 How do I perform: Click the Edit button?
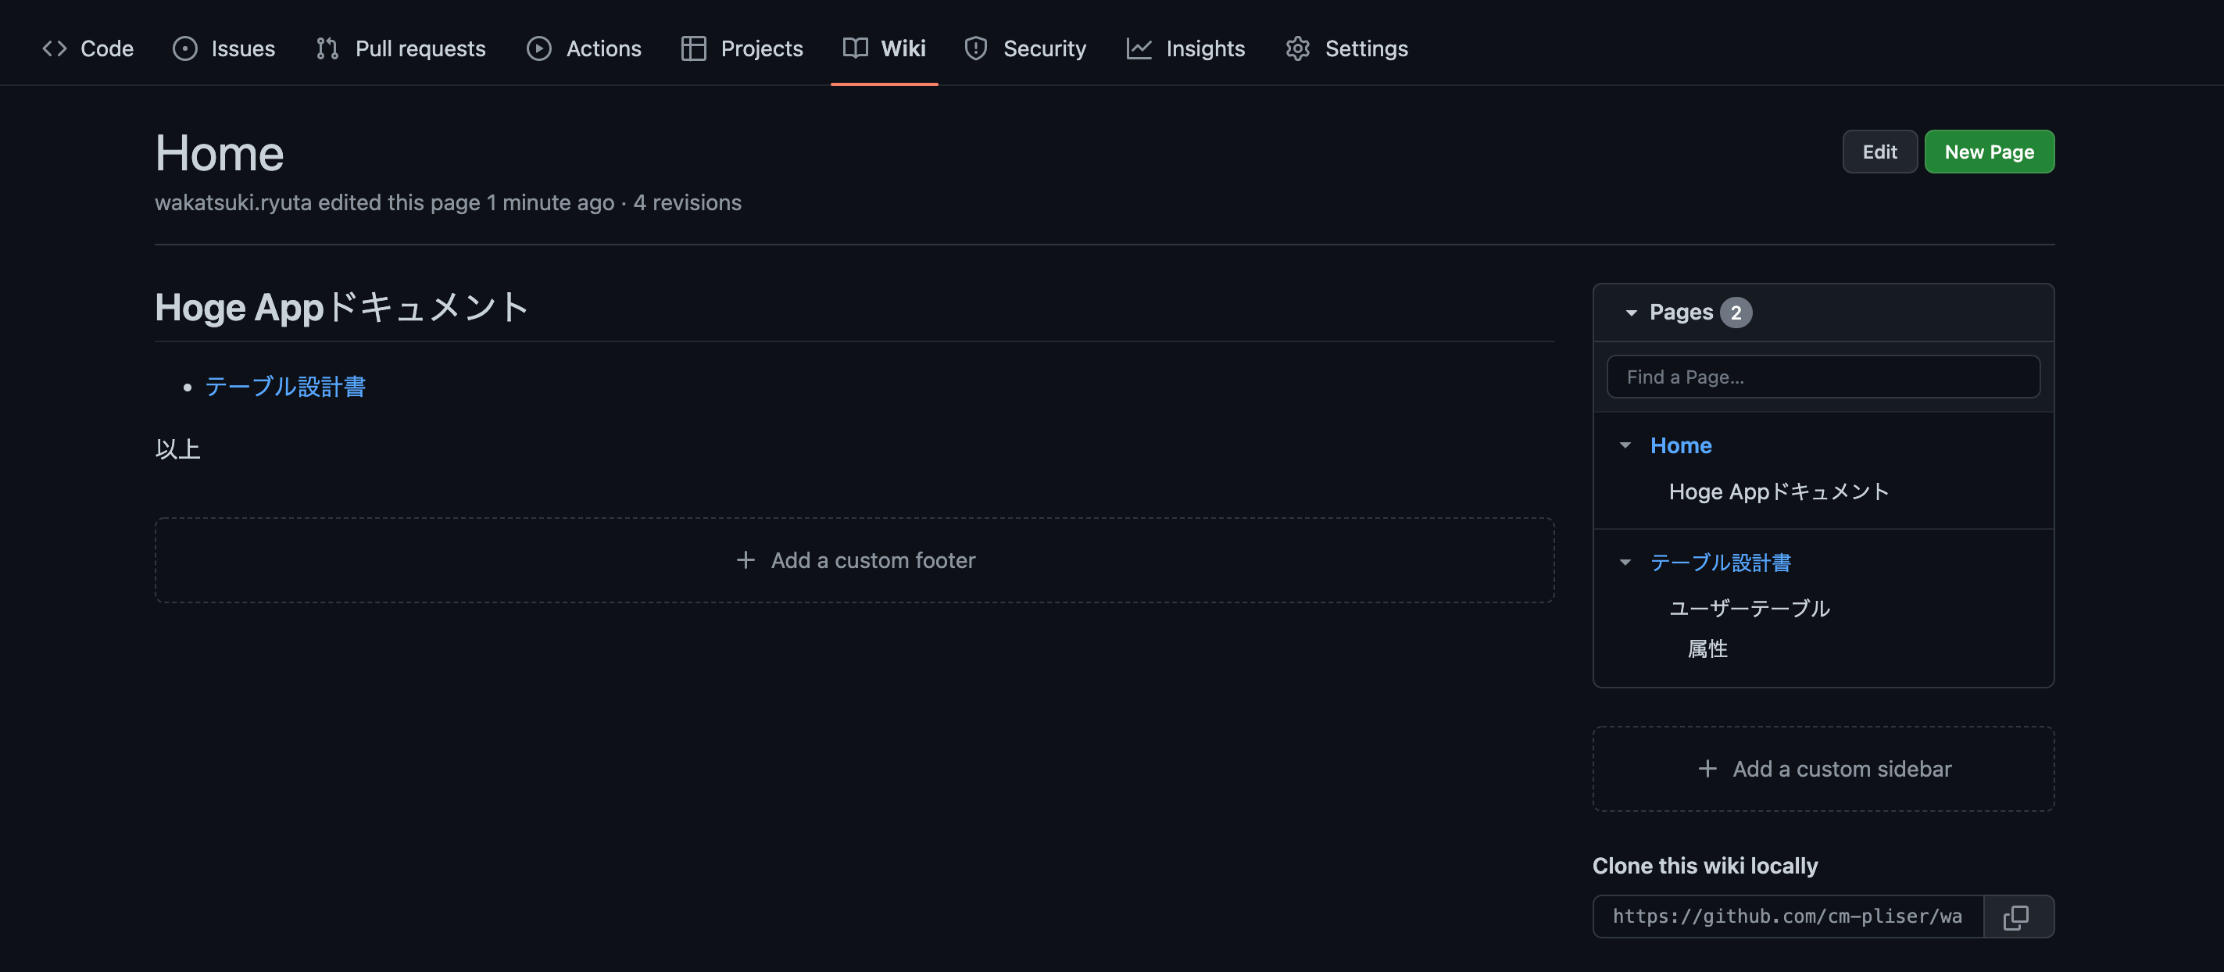coord(1879,152)
